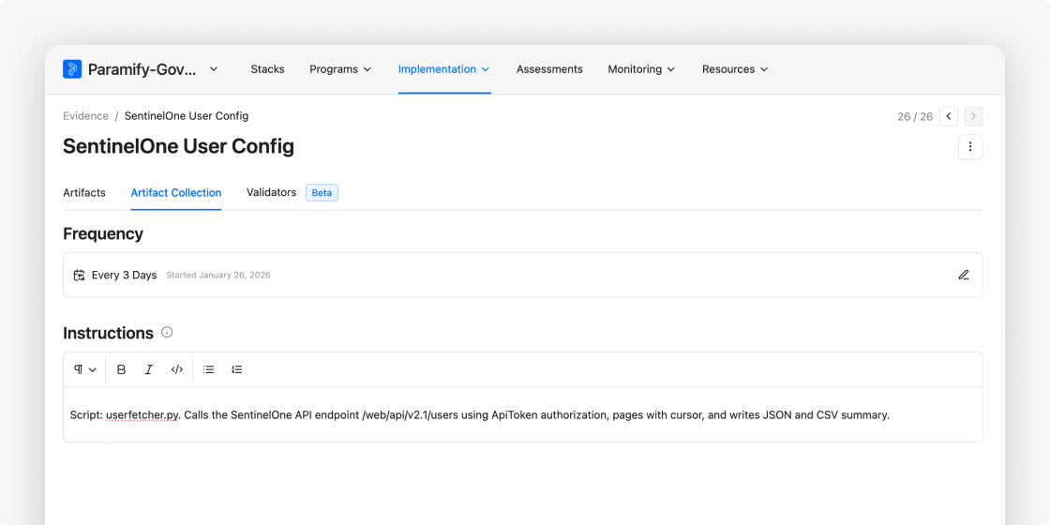Insert code formatting in the editor
The image size is (1050, 525).
pos(176,369)
